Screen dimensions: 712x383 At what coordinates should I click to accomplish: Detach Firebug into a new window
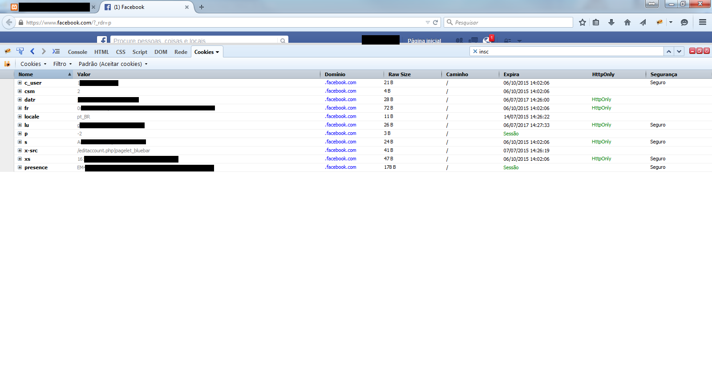point(700,51)
